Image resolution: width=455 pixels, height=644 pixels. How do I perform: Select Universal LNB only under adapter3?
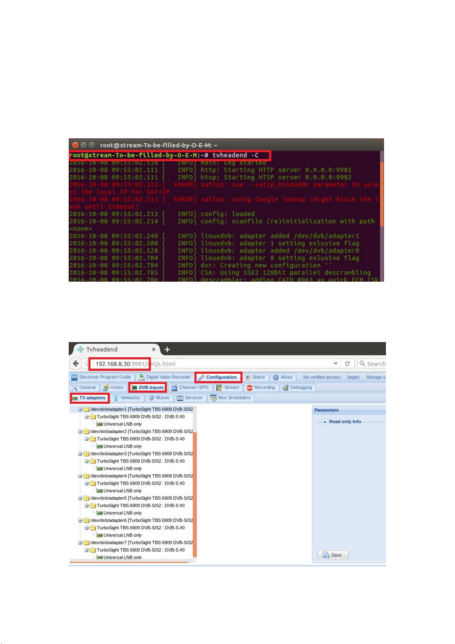coord(123,469)
